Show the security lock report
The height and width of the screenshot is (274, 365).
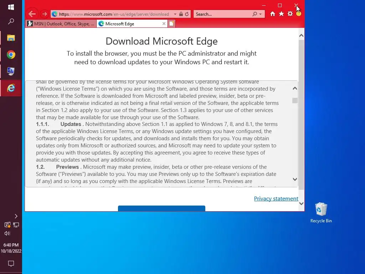(x=181, y=14)
